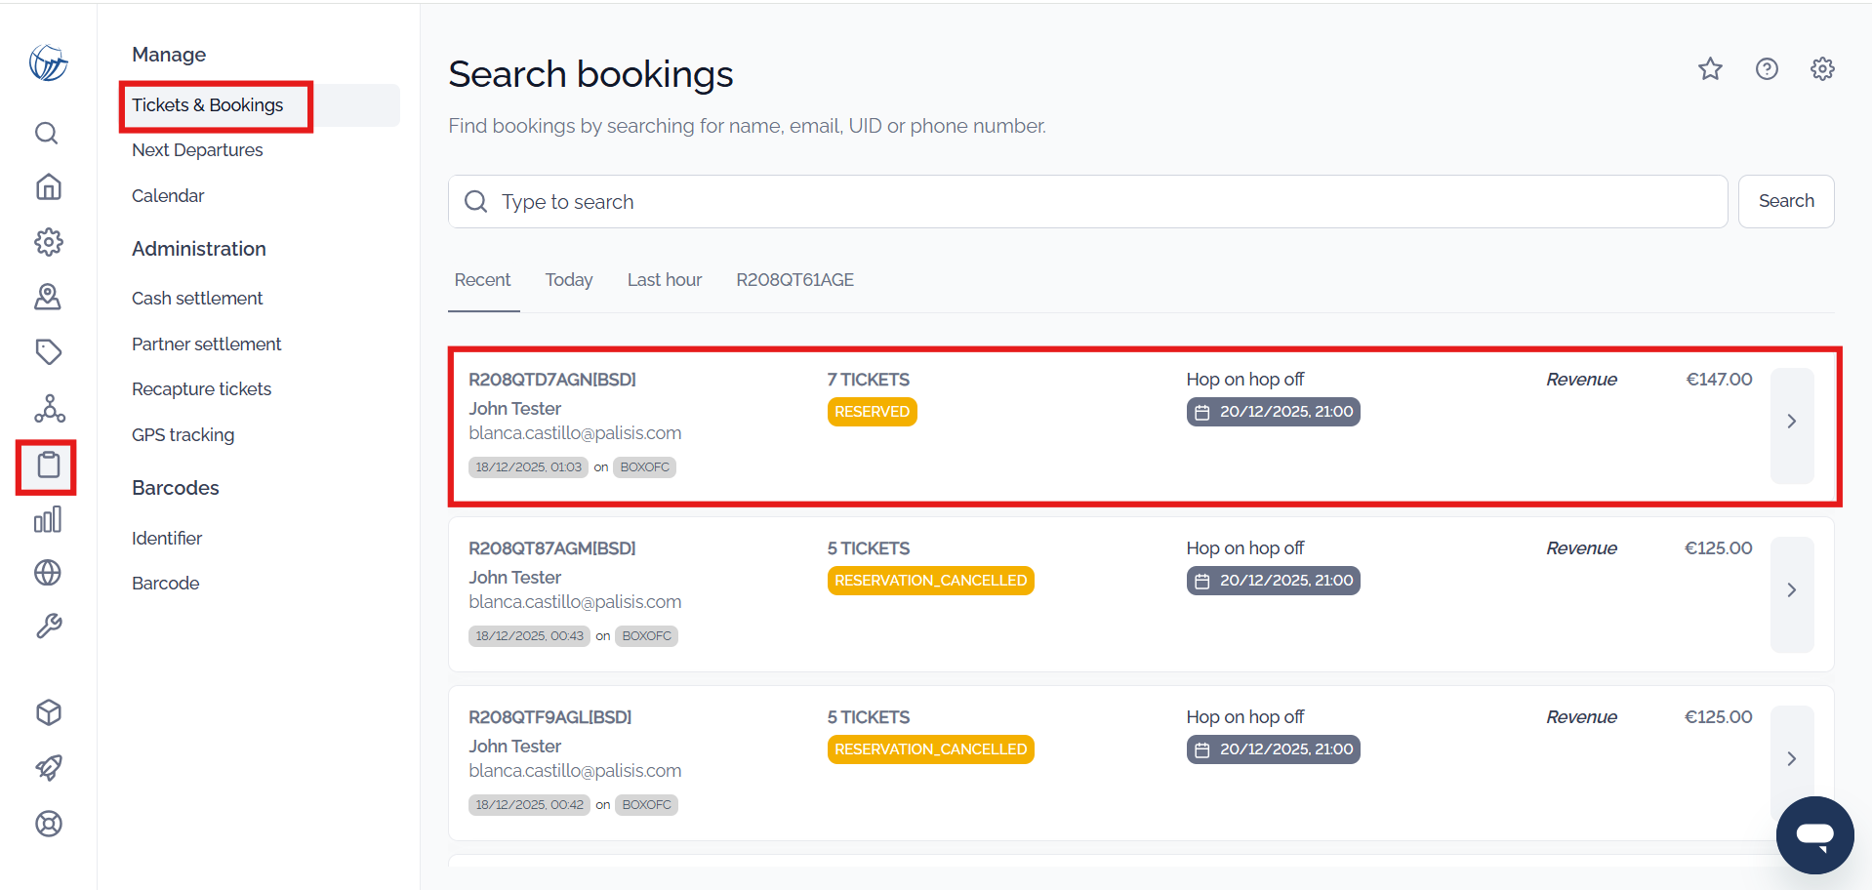Open the clipboard bookings icon in sidebar
This screenshot has width=1872, height=890.
coord(48,465)
